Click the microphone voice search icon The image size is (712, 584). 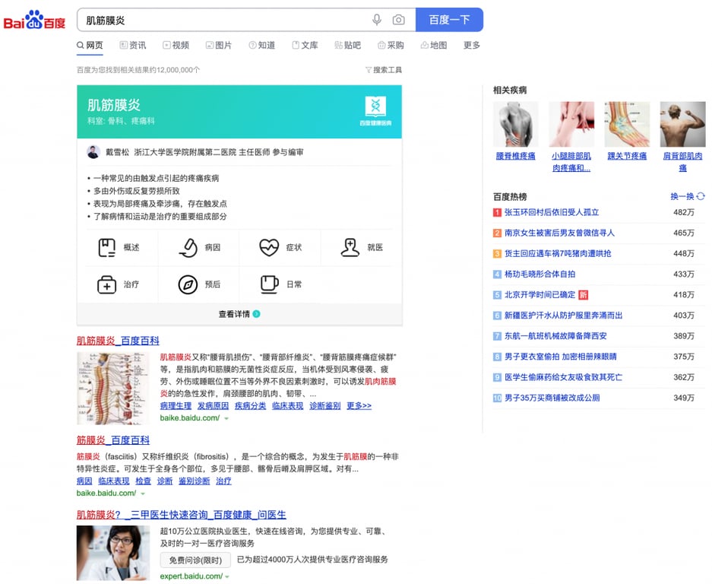[377, 20]
